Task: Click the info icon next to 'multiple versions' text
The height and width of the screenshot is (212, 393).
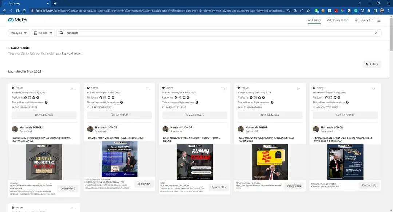Action: pyautogui.click(x=46, y=102)
